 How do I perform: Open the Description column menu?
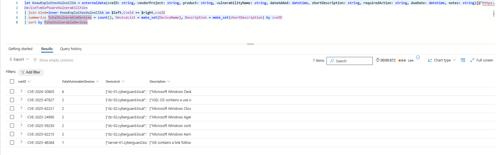pos(169,82)
